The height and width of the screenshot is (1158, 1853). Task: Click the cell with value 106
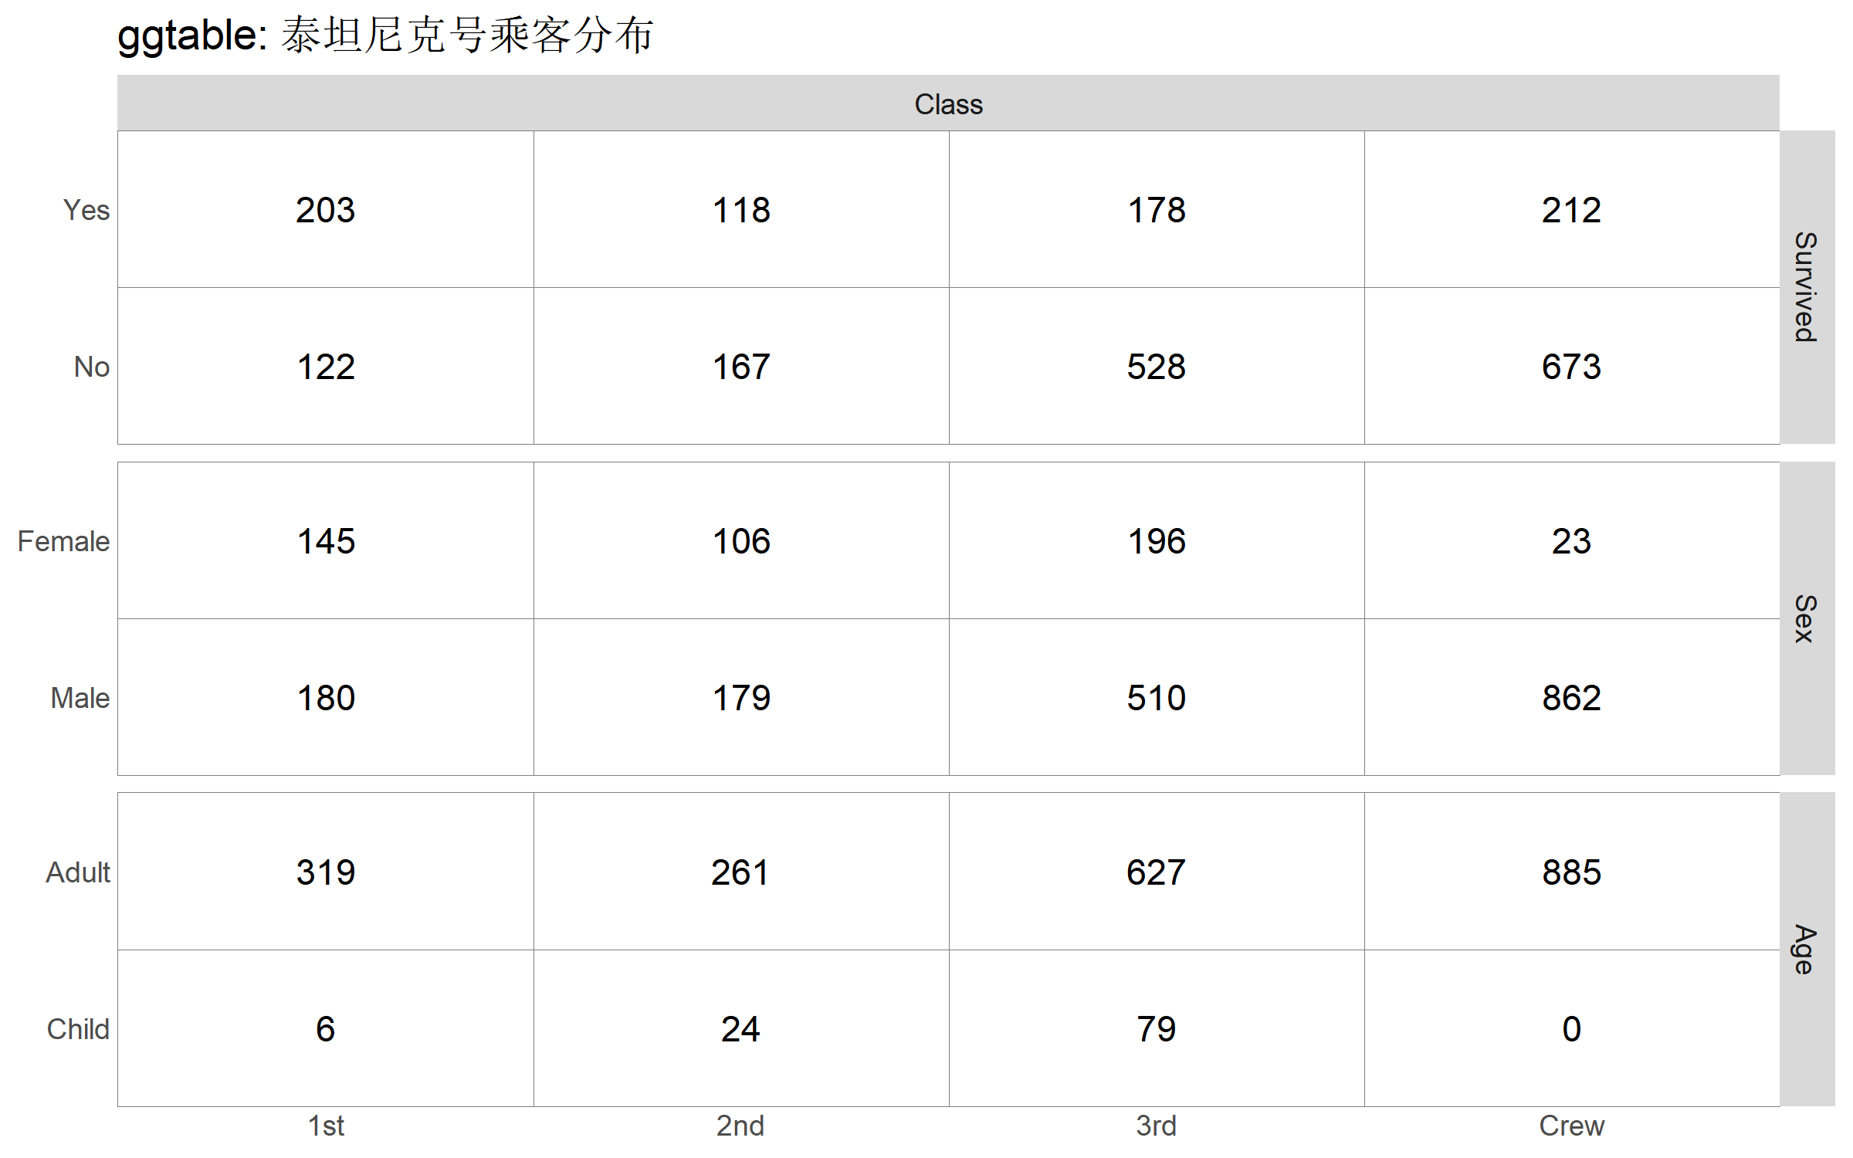[x=741, y=541]
